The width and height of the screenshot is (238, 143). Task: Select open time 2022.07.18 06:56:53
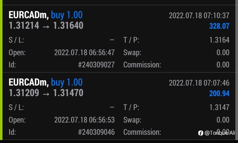(x=84, y=120)
